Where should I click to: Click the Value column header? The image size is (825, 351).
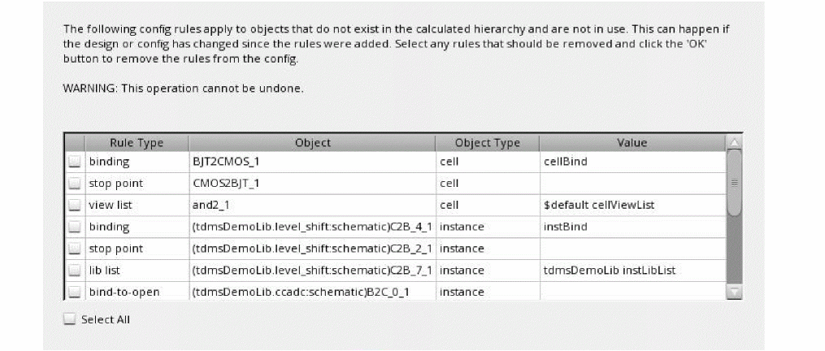[x=632, y=143]
